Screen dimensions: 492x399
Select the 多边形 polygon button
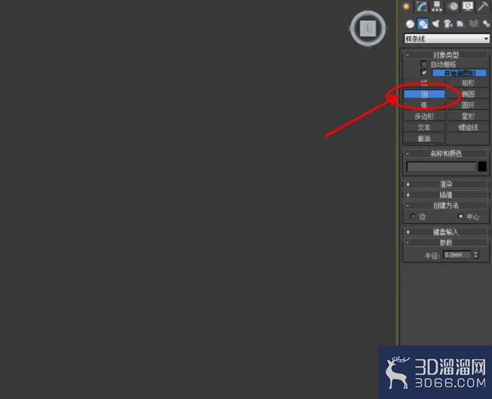(424, 116)
